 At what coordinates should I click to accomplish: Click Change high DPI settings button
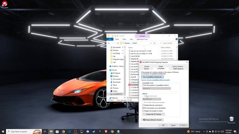pos(153,114)
